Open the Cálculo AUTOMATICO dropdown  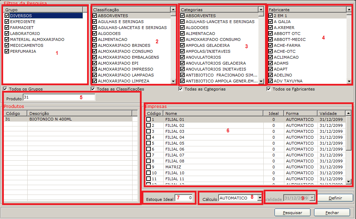pyautogui.click(x=259, y=198)
